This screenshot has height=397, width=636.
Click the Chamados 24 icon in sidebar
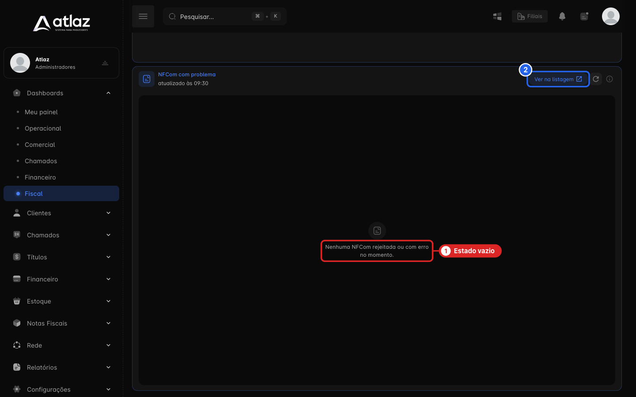point(17,235)
